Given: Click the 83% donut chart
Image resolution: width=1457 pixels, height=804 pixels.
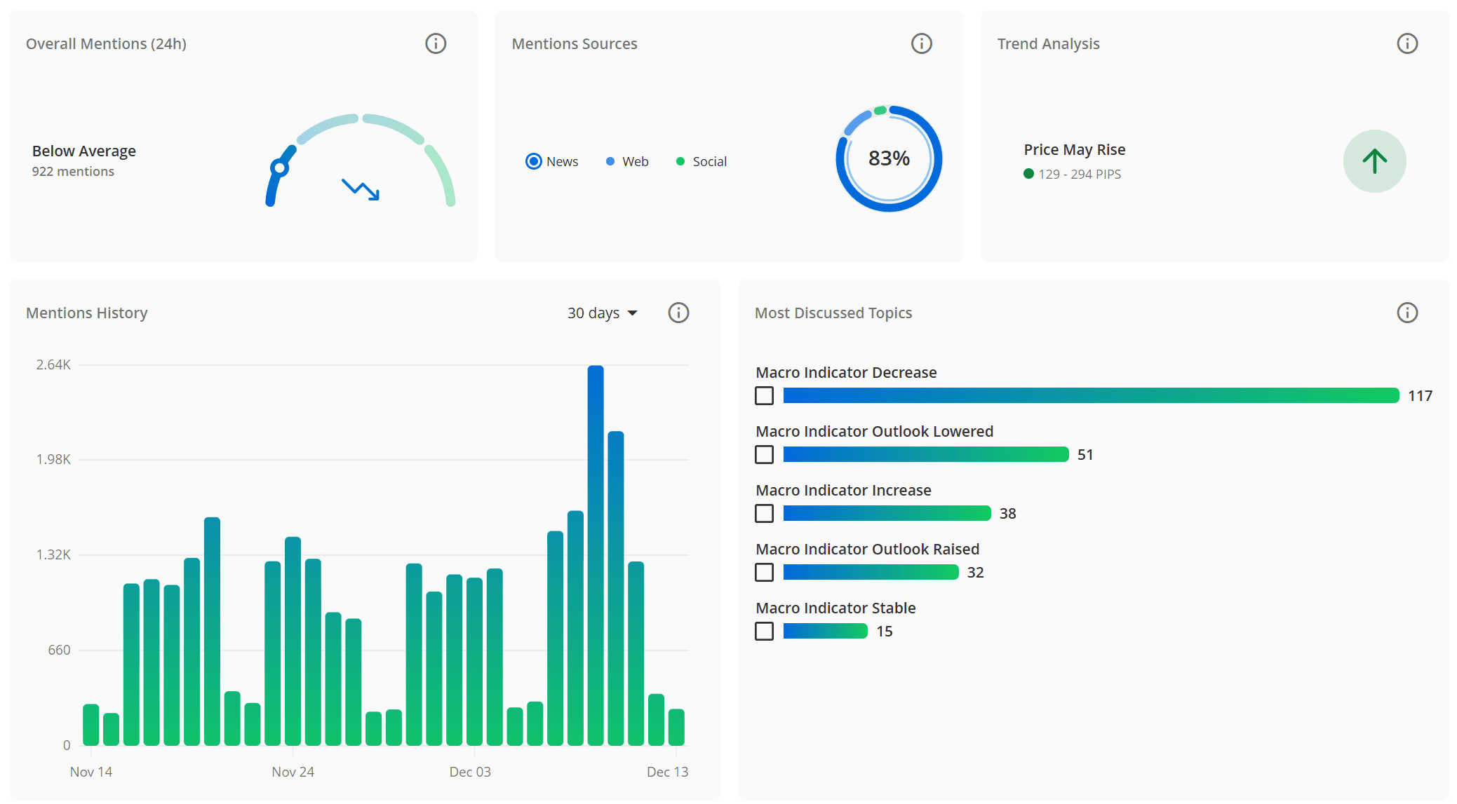Looking at the screenshot, I should coord(889,158).
